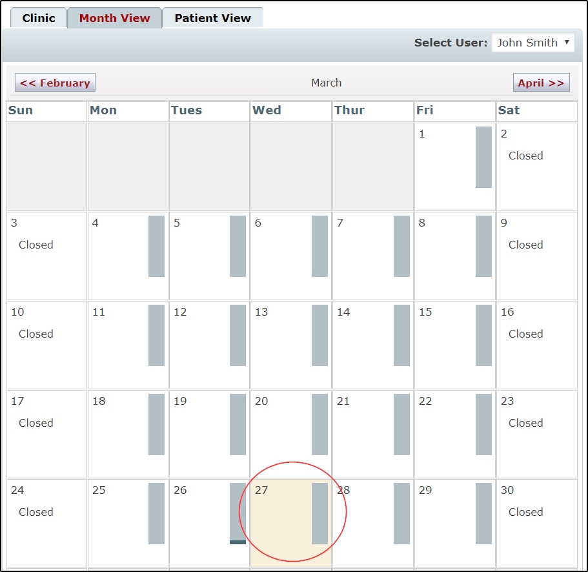The width and height of the screenshot is (588, 572).
Task: Click the Fri column header
Action: 425,110
